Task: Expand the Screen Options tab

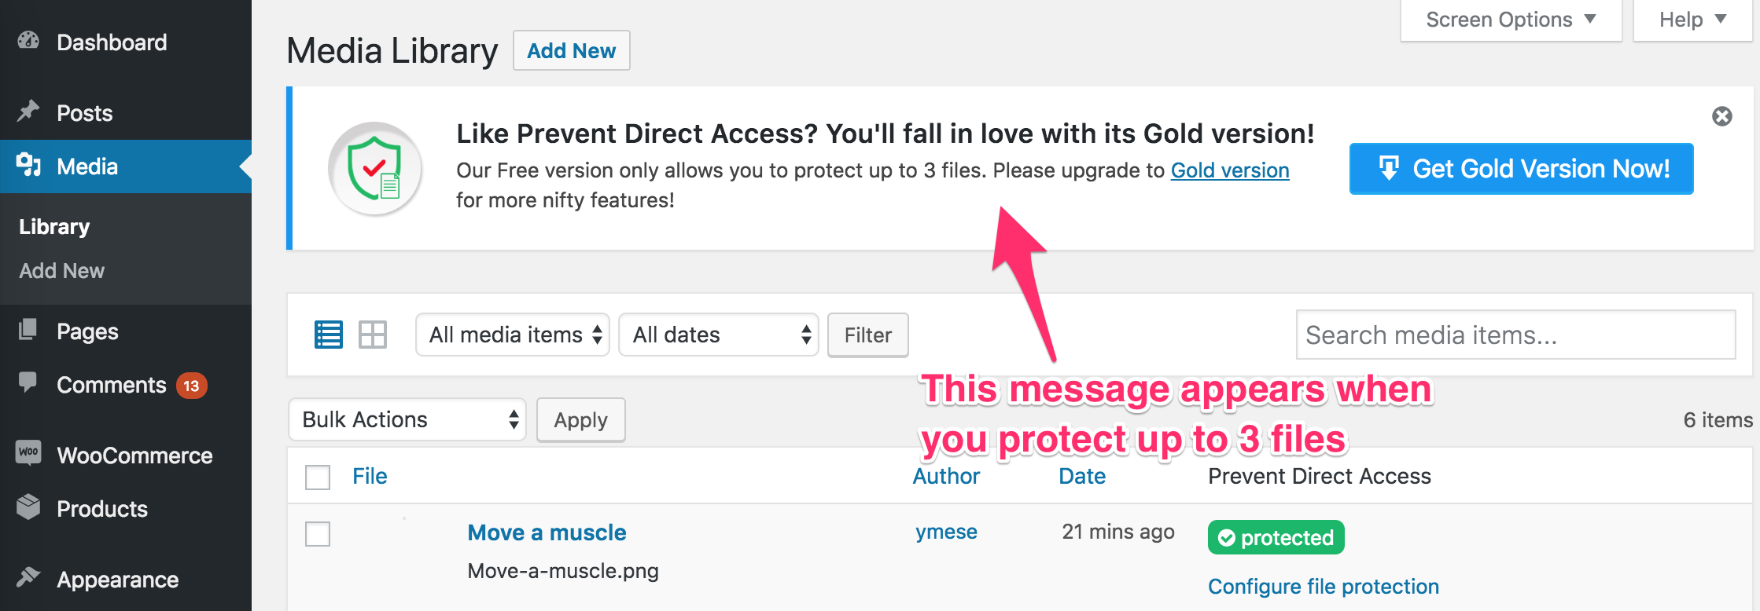Action: 1511,20
